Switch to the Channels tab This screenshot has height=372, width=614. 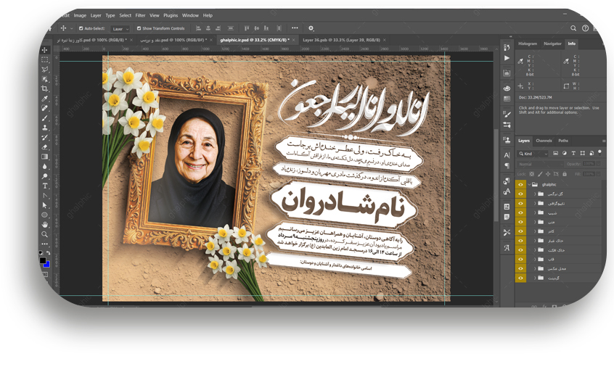[x=544, y=141]
